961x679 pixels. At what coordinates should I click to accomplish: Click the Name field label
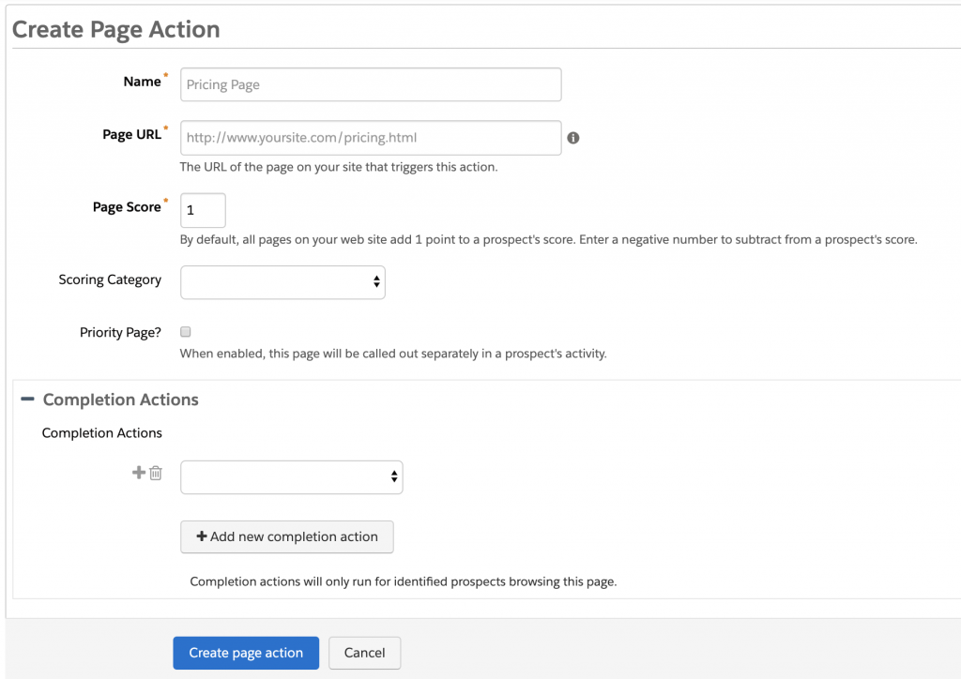pyautogui.click(x=142, y=82)
